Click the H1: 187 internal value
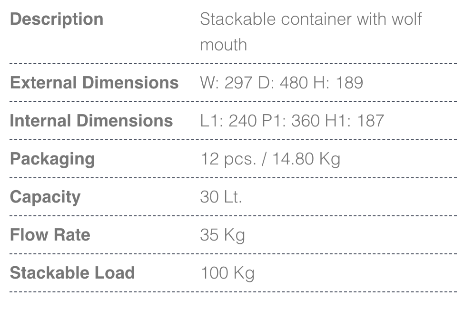Viewport: 474px width, 309px height. [355, 121]
